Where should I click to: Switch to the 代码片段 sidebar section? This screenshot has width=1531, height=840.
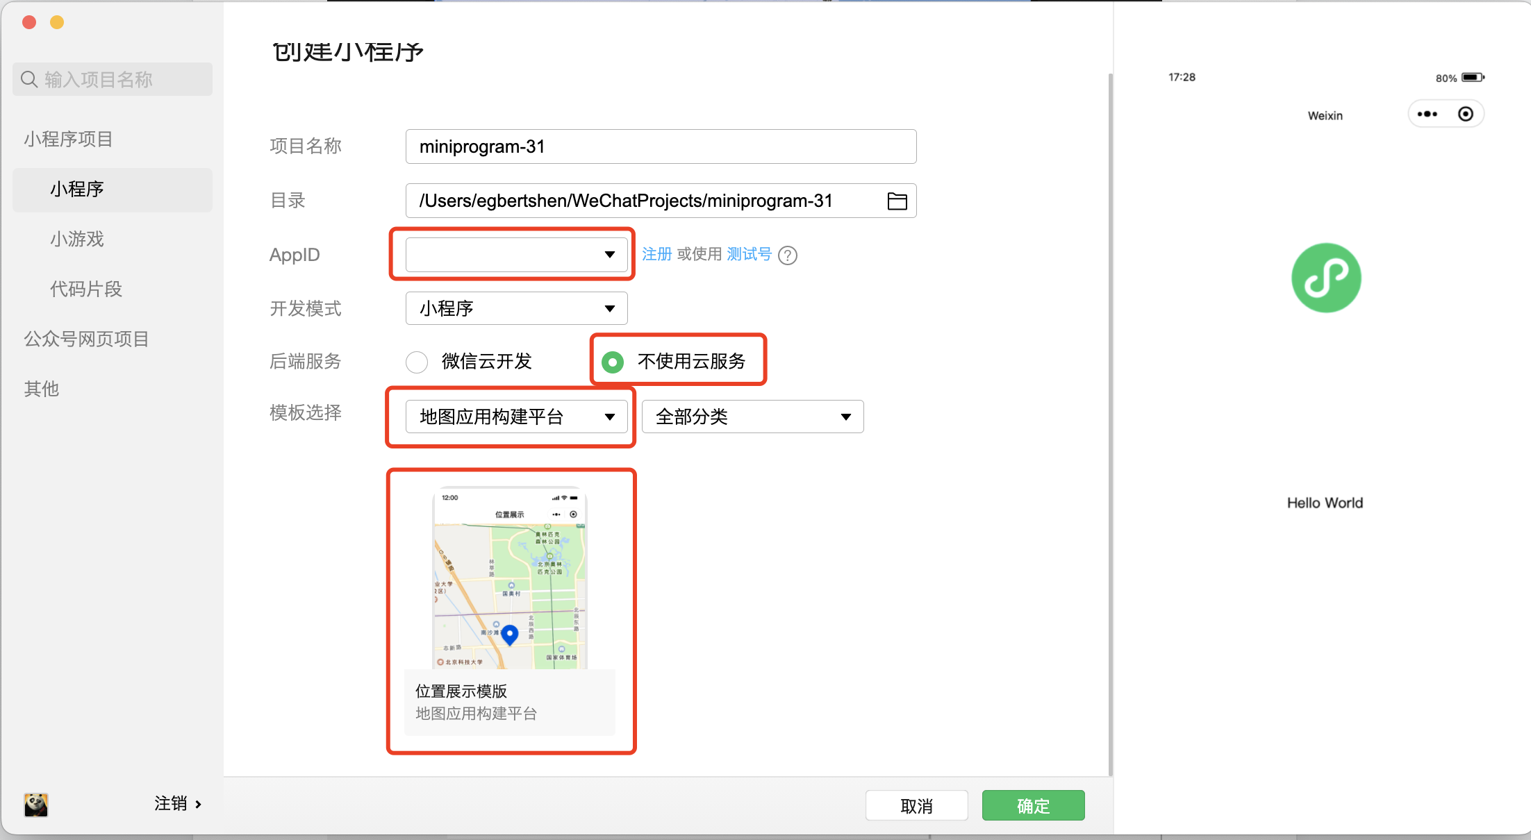tap(85, 289)
